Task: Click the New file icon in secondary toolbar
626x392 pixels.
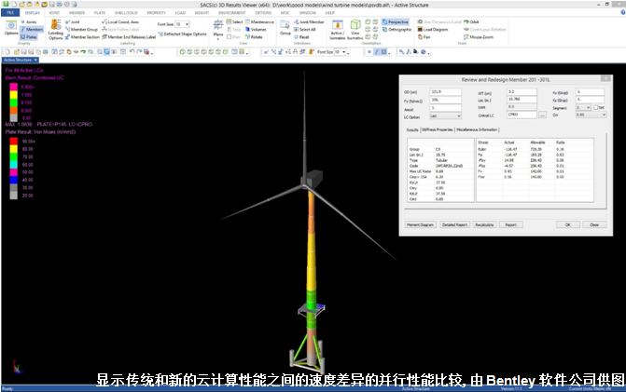Action: (7, 52)
